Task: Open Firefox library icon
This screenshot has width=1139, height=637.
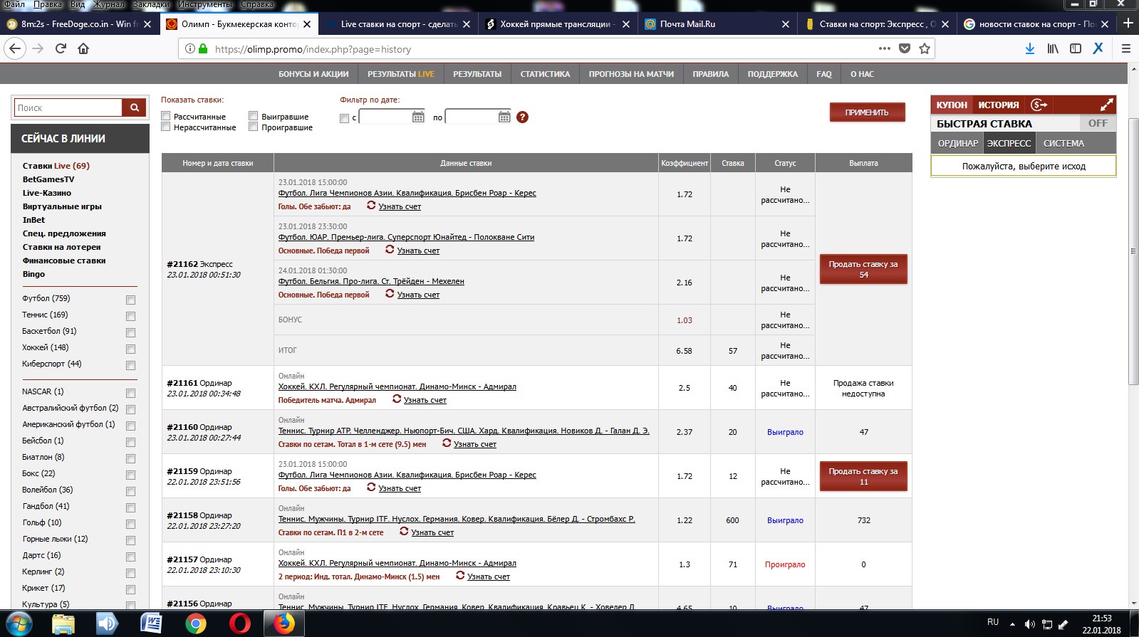Action: 1053,48
